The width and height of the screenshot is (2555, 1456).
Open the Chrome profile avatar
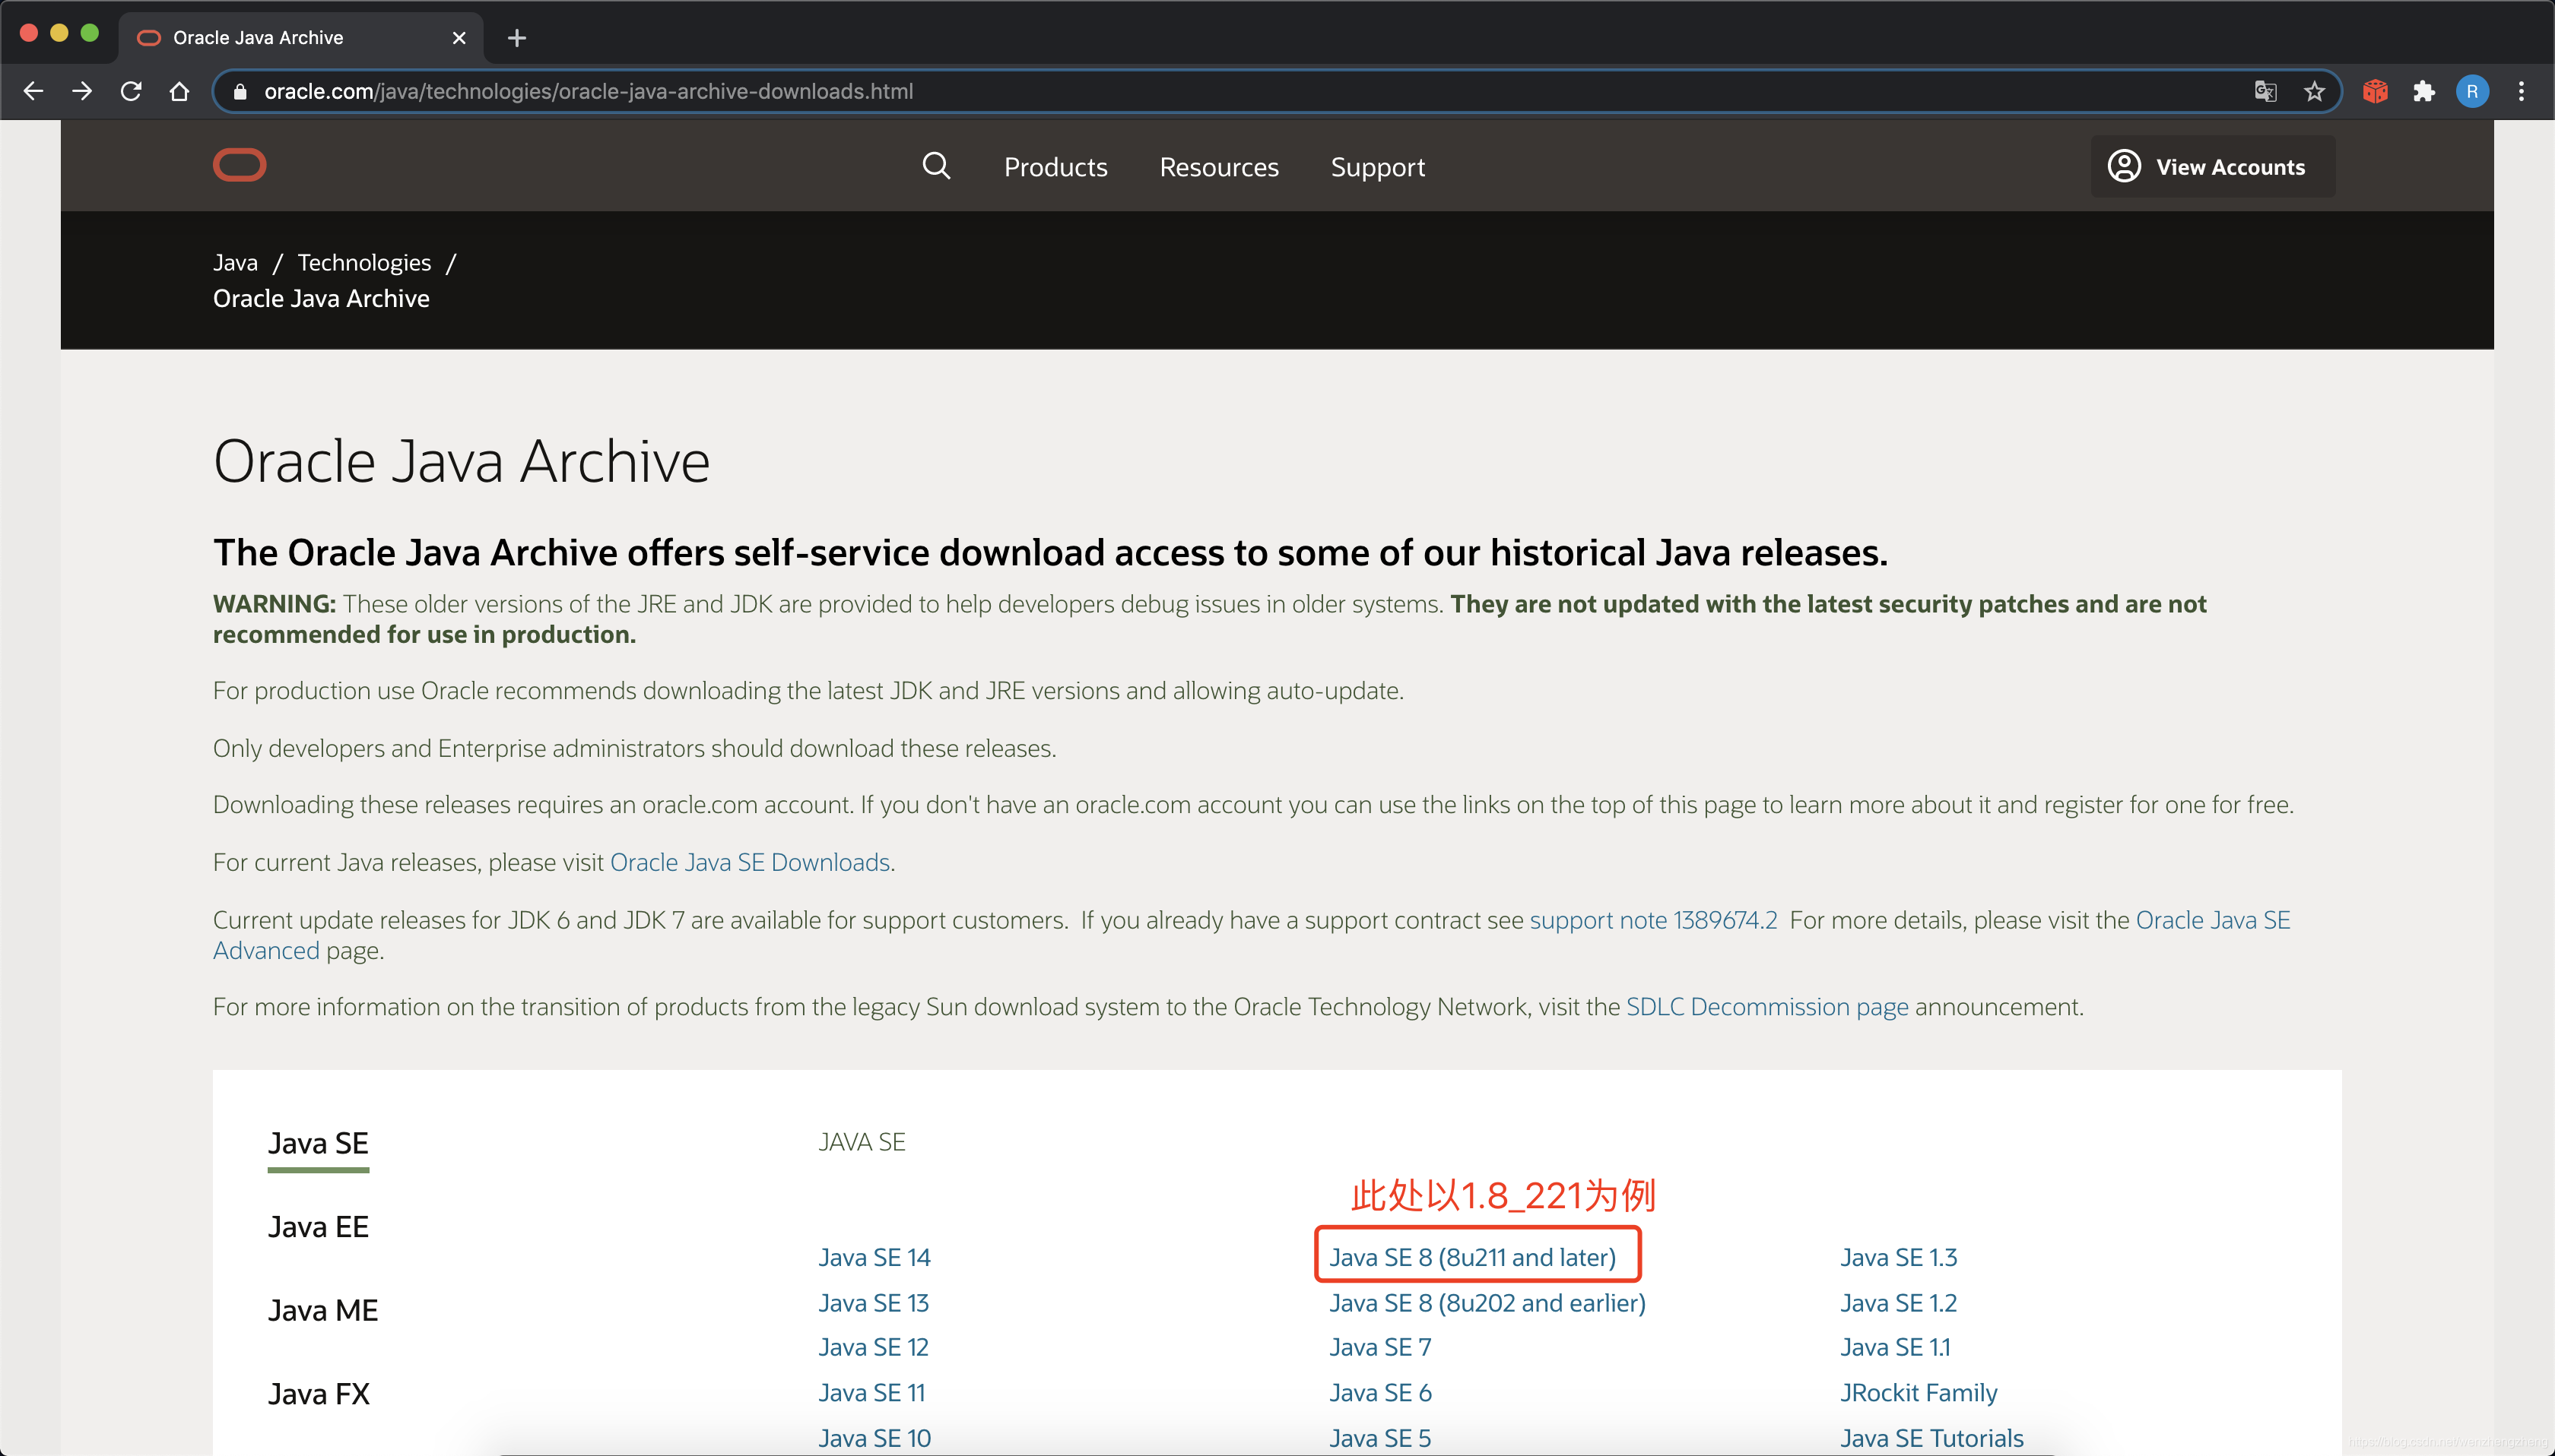[2472, 91]
